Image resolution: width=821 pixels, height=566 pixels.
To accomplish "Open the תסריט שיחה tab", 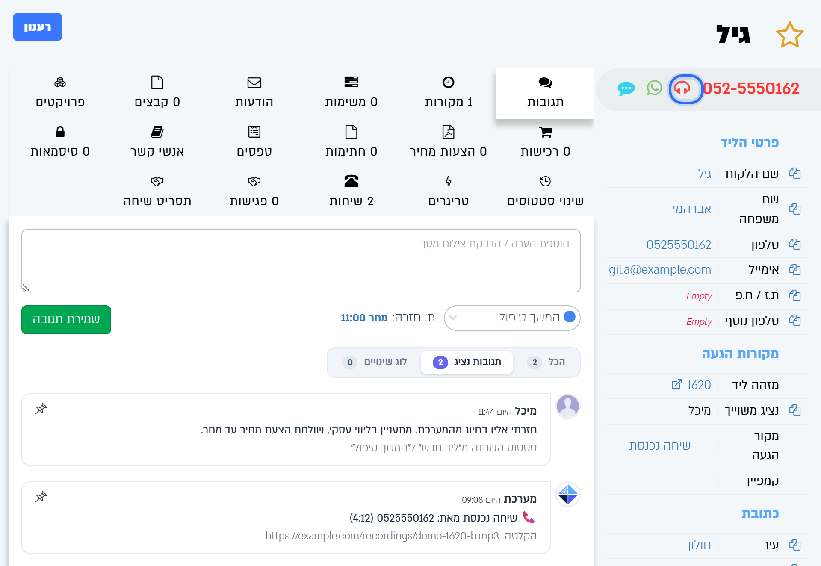I will click(157, 192).
